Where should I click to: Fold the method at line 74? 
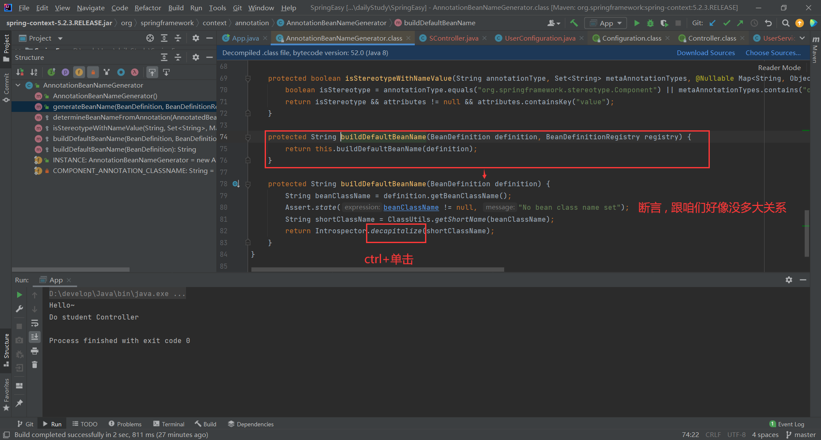(x=248, y=137)
